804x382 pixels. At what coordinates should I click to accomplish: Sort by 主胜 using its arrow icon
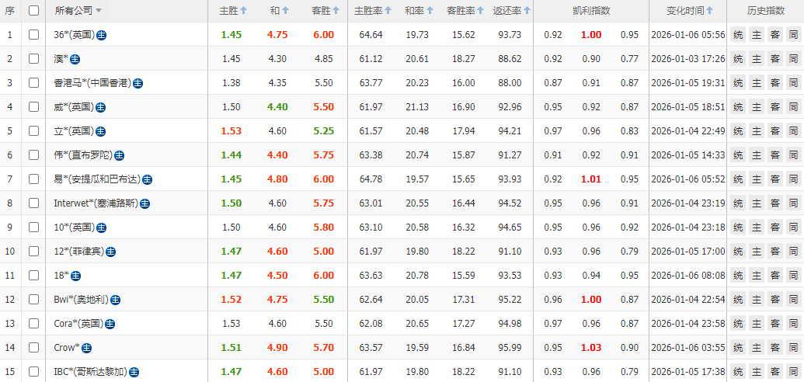[244, 11]
